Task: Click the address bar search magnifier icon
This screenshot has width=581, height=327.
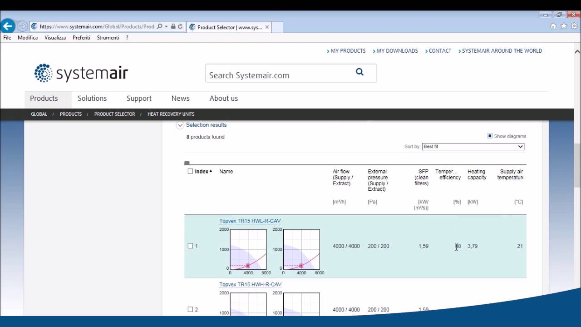Action: point(159,27)
